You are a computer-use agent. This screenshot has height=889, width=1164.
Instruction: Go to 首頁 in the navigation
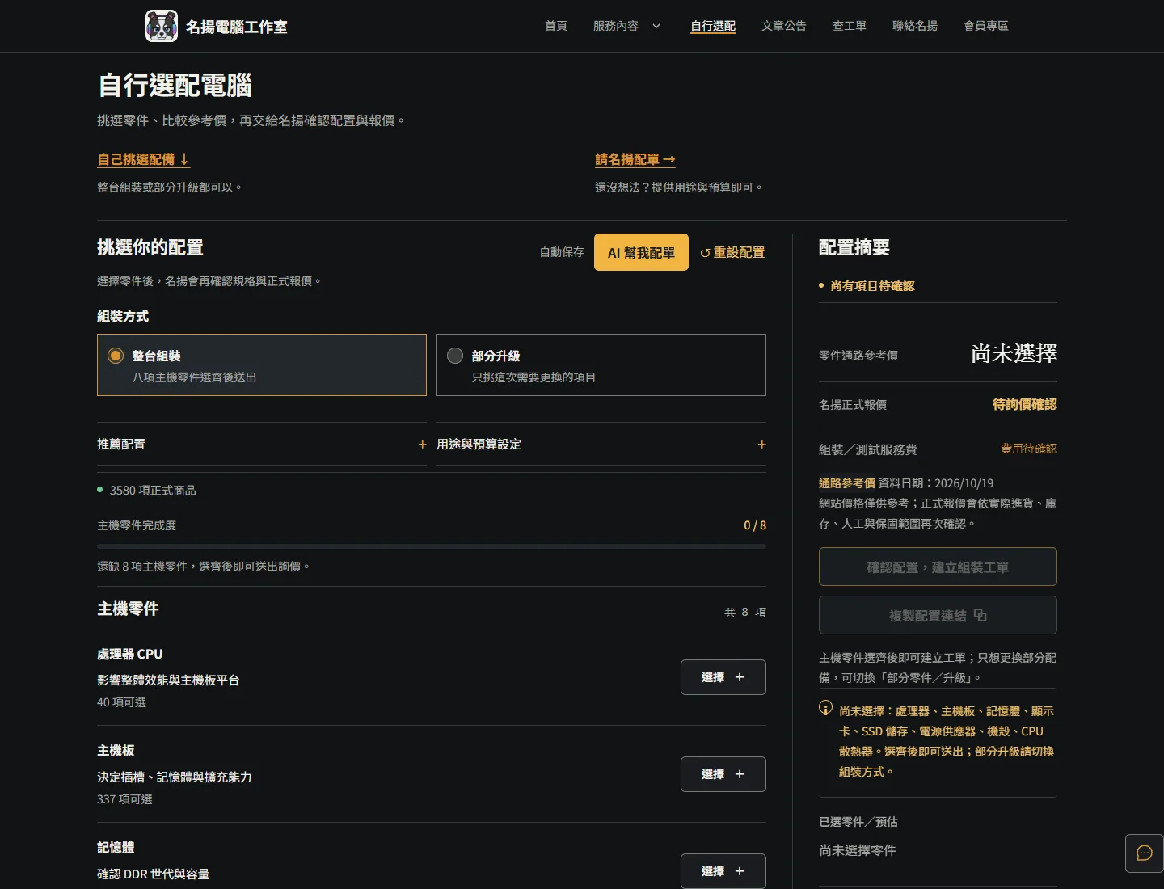pyautogui.click(x=556, y=26)
